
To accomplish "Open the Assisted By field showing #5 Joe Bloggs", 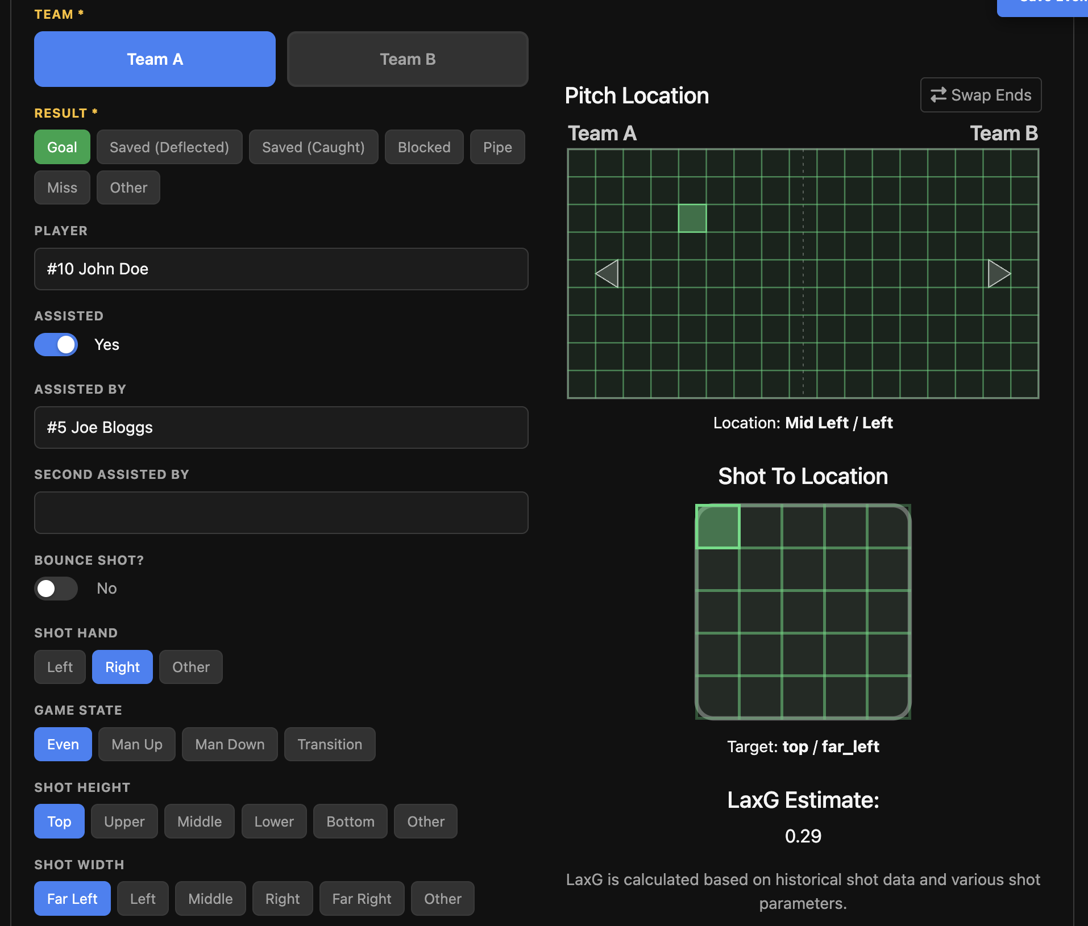I will [281, 427].
